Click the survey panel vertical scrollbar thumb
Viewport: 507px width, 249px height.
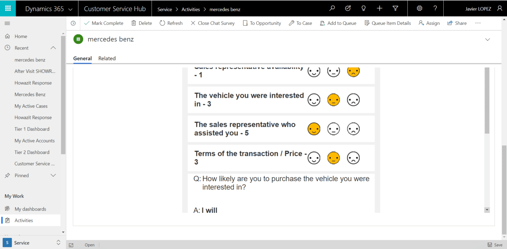click(487, 101)
